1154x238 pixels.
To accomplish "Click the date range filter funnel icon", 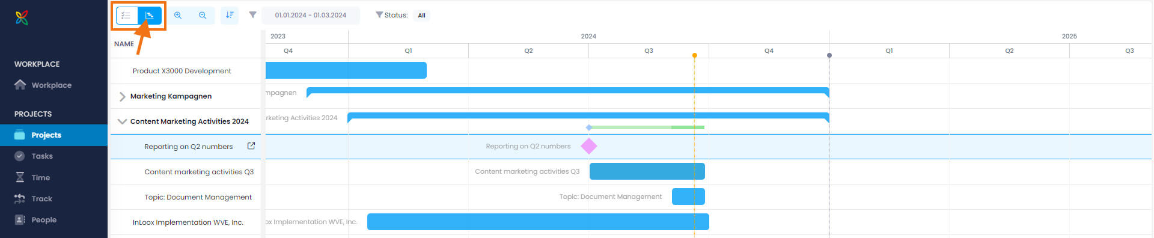I will pos(253,15).
